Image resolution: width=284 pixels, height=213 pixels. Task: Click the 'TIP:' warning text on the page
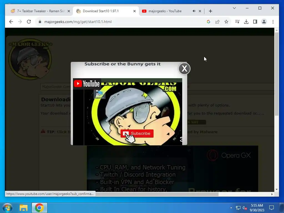[51, 132]
